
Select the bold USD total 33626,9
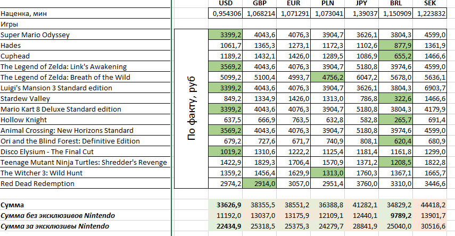tap(226, 205)
